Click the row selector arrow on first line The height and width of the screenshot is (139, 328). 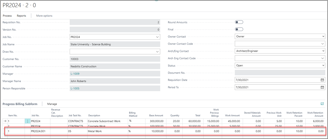(5, 121)
